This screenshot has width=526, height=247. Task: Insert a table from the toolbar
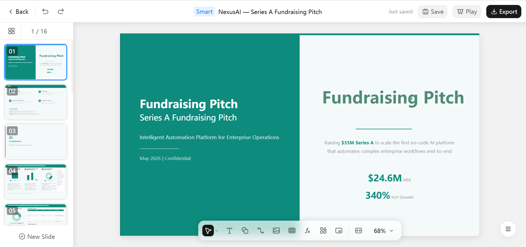292,231
